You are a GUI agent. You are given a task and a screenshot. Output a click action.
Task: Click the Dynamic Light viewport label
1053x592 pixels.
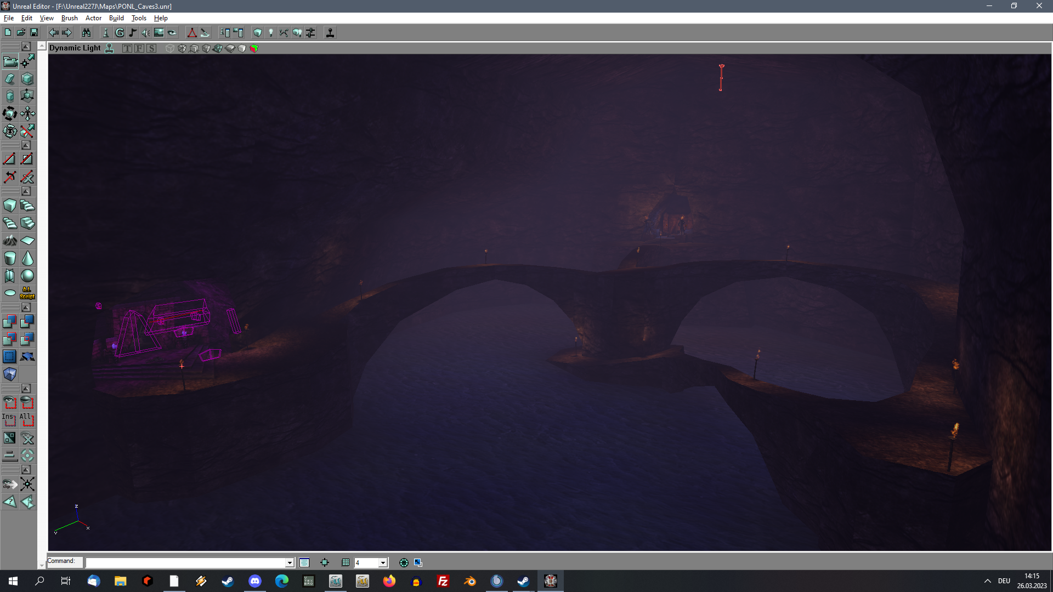pyautogui.click(x=75, y=48)
